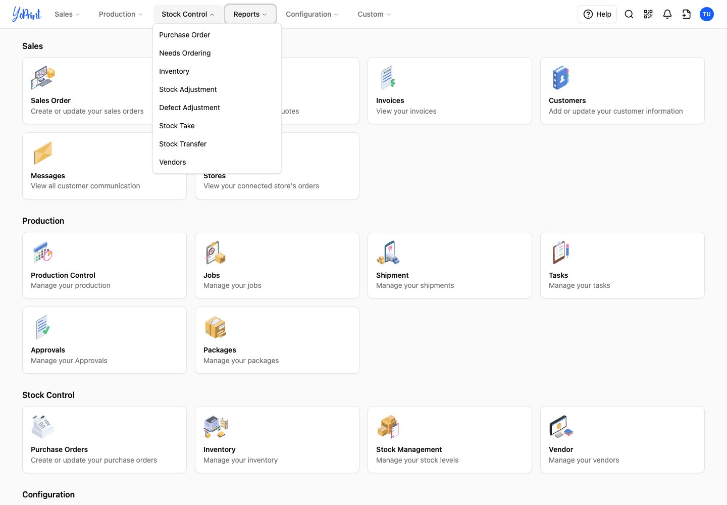Expand the Production navigation dropdown
This screenshot has width=727, height=505.
pyautogui.click(x=121, y=14)
